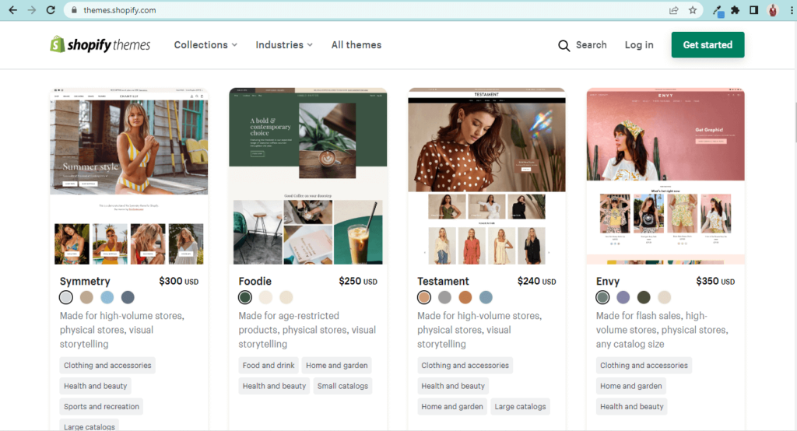The width and height of the screenshot is (797, 431).
Task: Expand the Industries dropdown
Action: click(284, 44)
